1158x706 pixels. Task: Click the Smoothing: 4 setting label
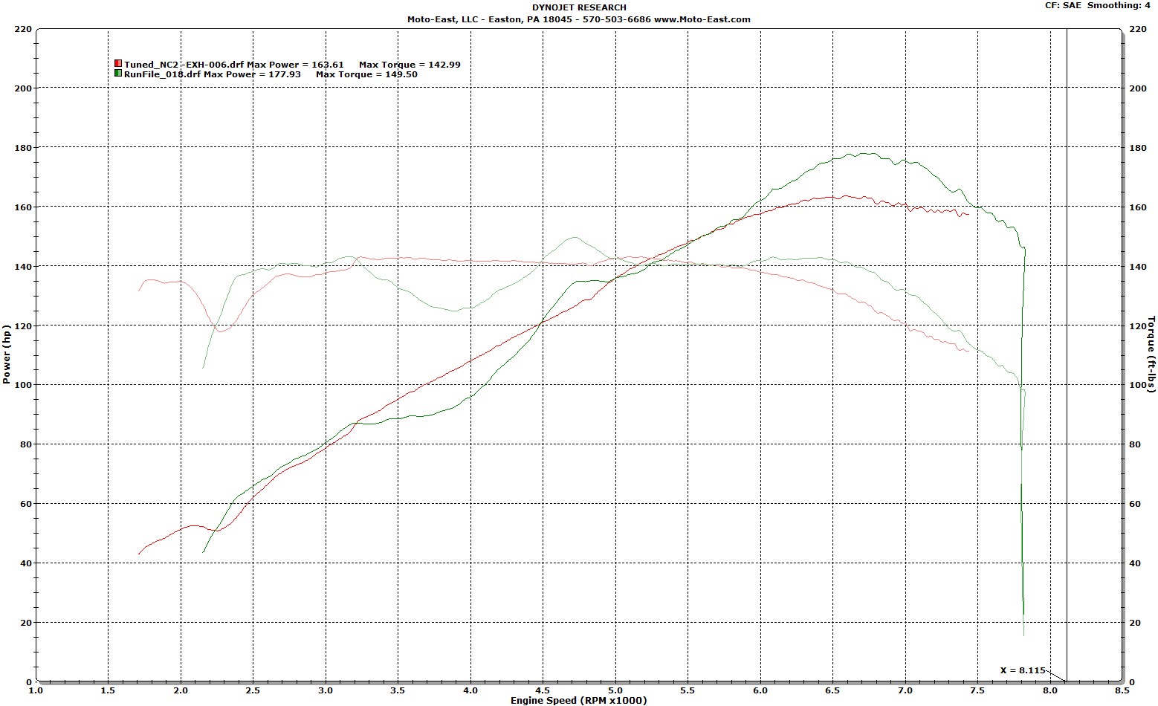point(1119,5)
